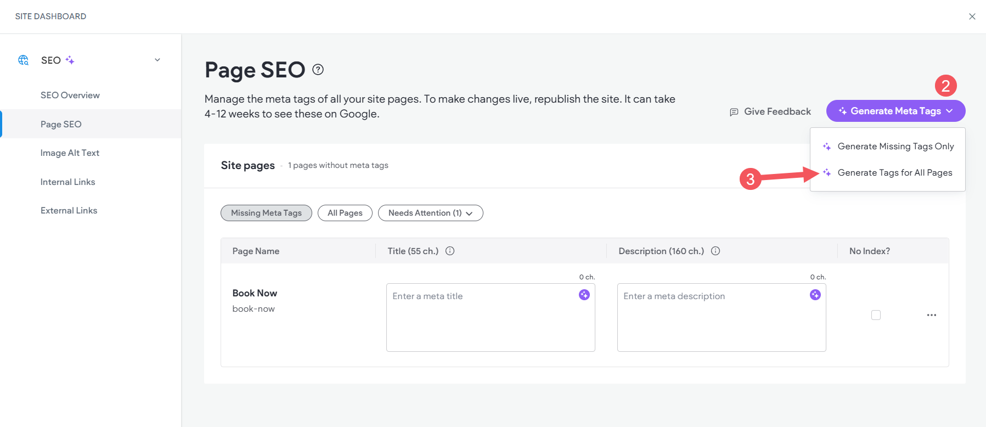The image size is (986, 427).
Task: Choose Generate Missing Tags Only
Action: (895, 147)
